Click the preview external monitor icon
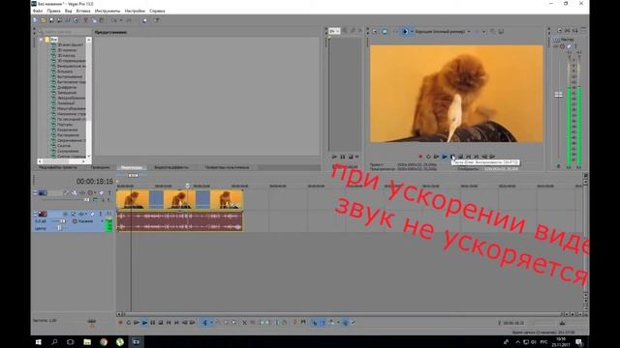 tap(385, 31)
